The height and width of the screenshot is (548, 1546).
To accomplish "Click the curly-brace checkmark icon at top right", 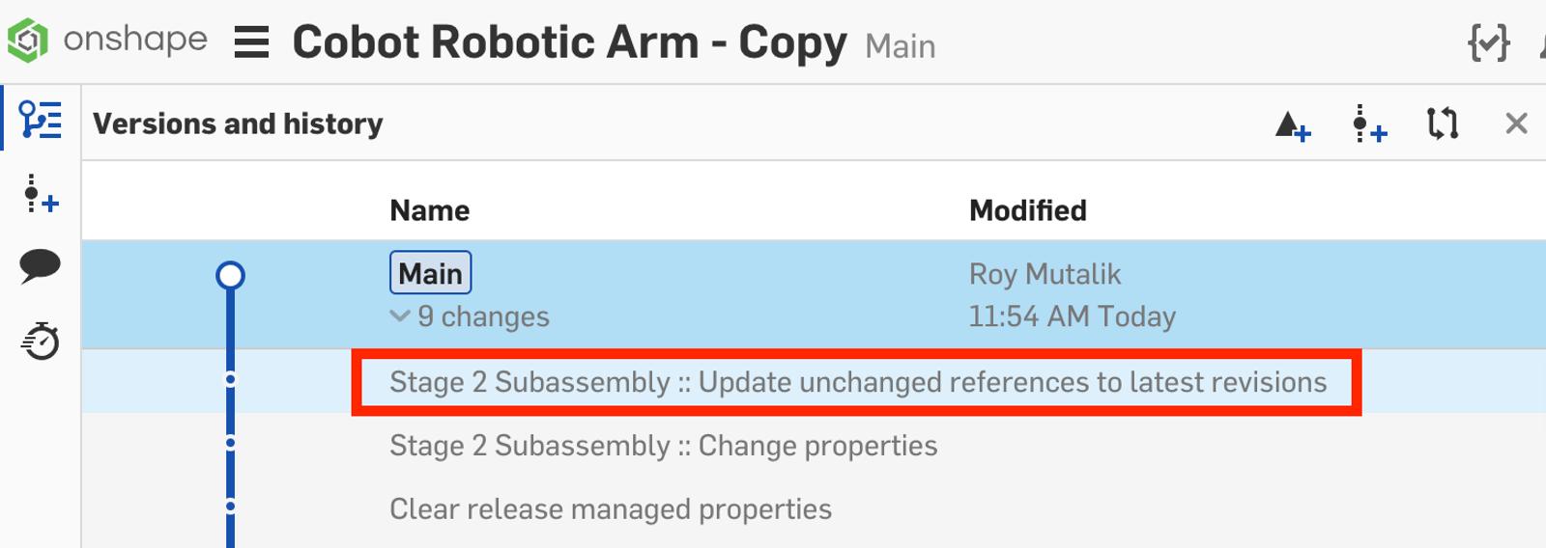I will [x=1488, y=42].
